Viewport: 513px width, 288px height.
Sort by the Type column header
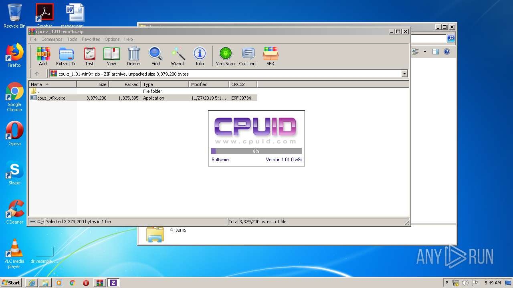[x=165, y=84]
